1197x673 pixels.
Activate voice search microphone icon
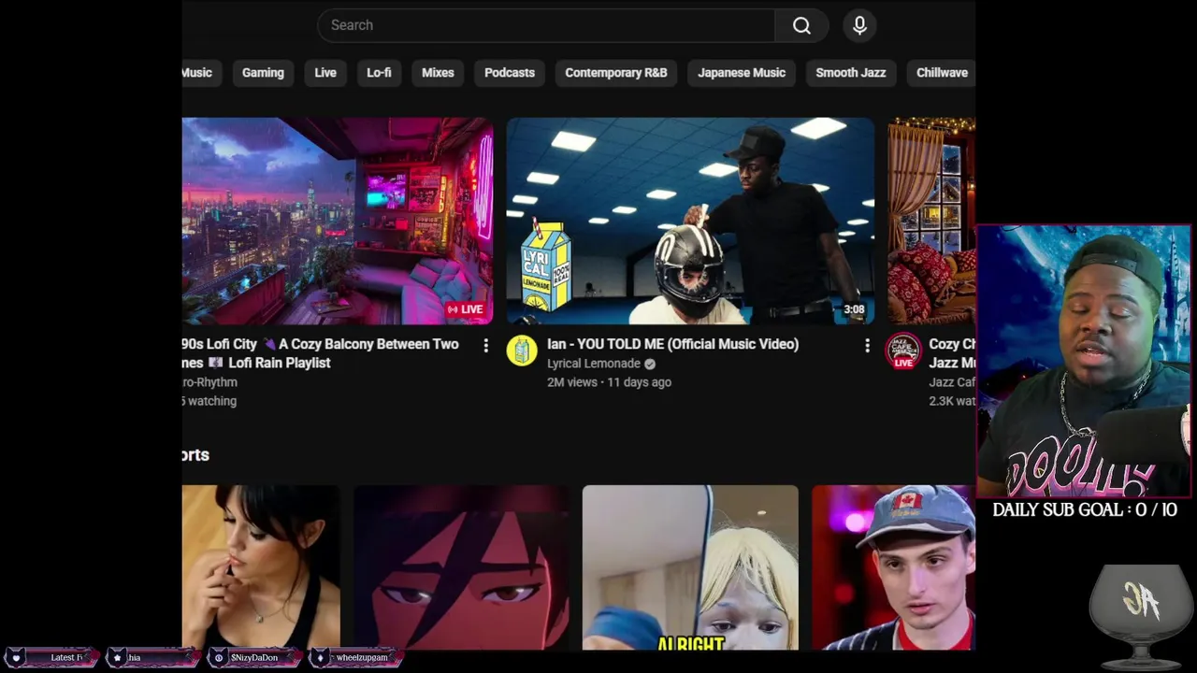pos(859,25)
